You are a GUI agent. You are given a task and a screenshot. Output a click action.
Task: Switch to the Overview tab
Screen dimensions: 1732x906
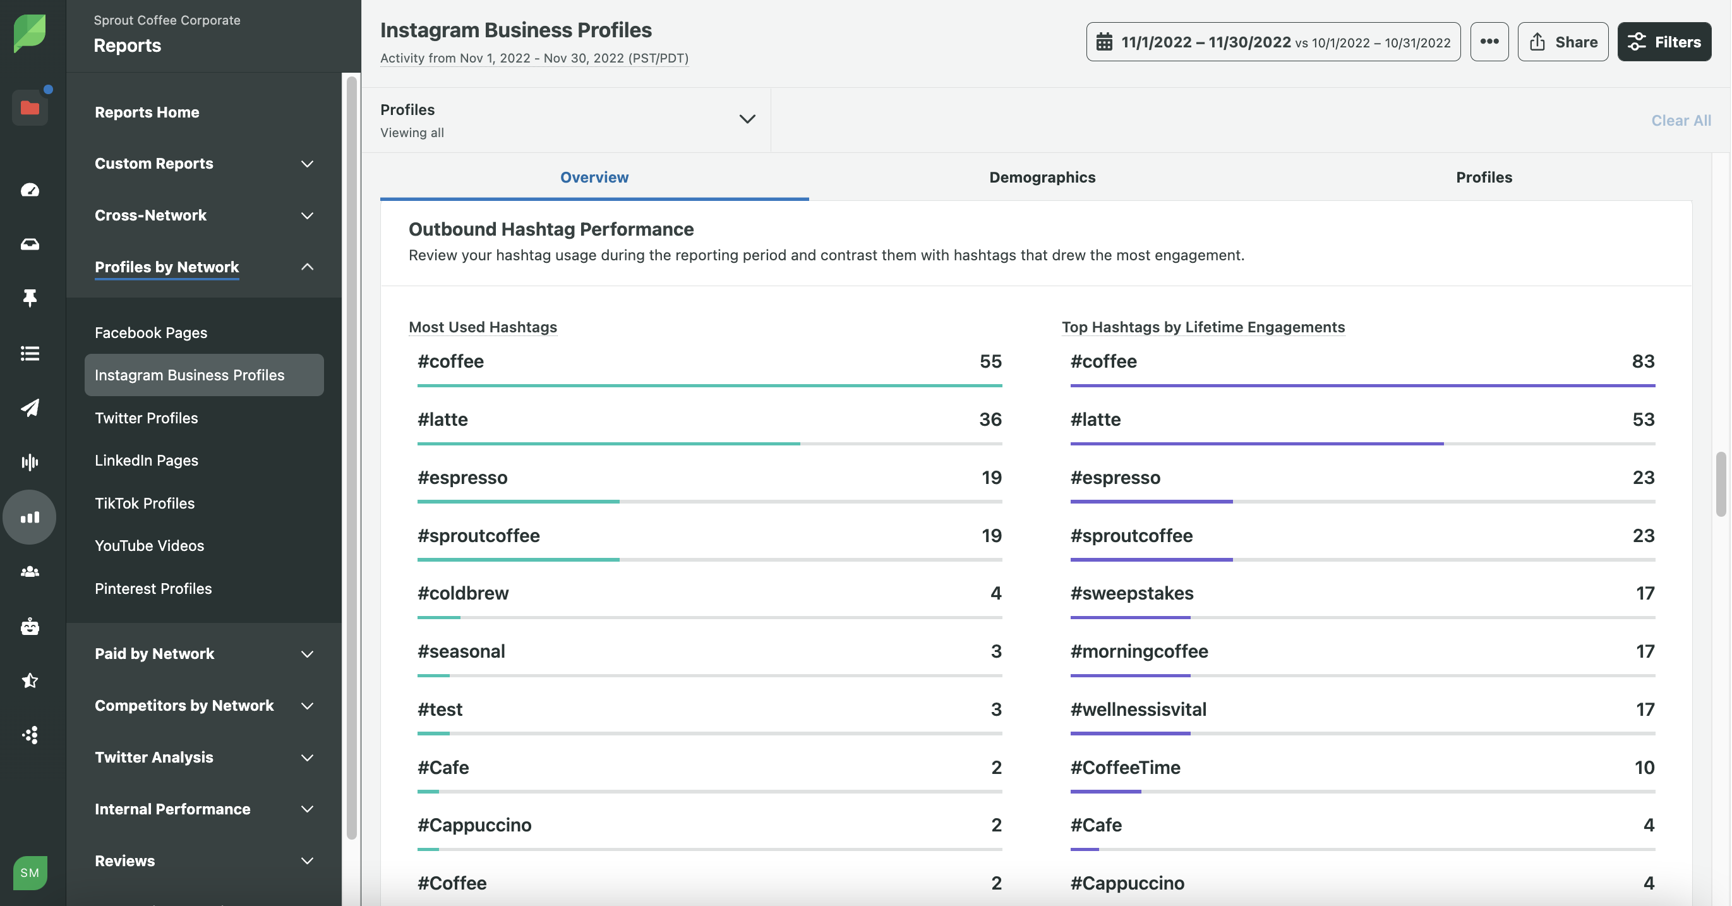pyautogui.click(x=594, y=177)
